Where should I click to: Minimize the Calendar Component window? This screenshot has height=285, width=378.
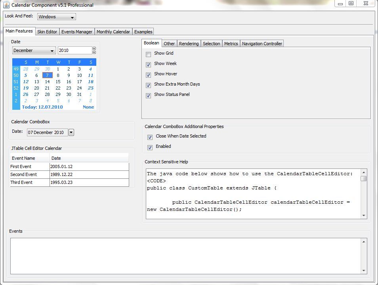click(340, 4)
